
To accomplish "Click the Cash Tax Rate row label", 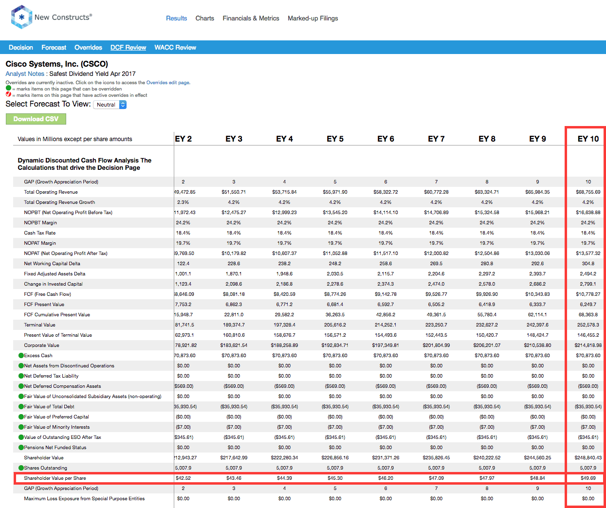I will pyautogui.click(x=40, y=233).
